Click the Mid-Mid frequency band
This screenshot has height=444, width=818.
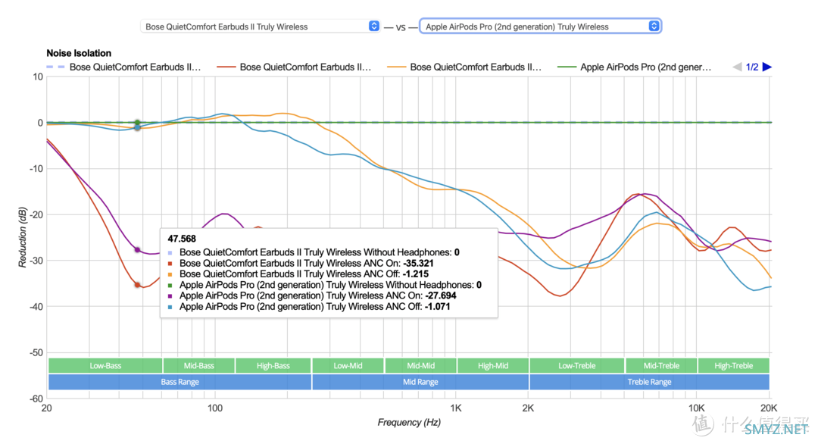[x=420, y=365]
